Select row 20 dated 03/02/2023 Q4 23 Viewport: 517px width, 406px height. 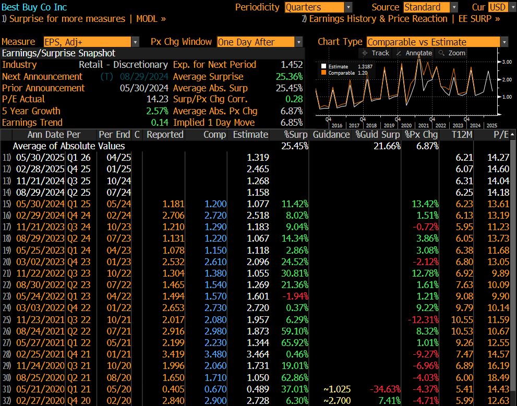click(256, 262)
